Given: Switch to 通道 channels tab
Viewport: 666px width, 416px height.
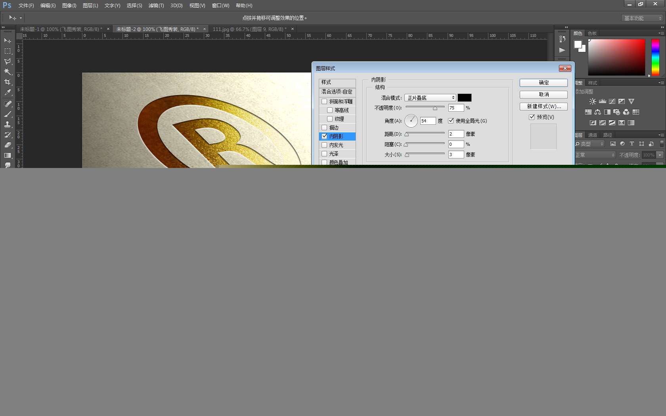Looking at the screenshot, I should coord(593,135).
